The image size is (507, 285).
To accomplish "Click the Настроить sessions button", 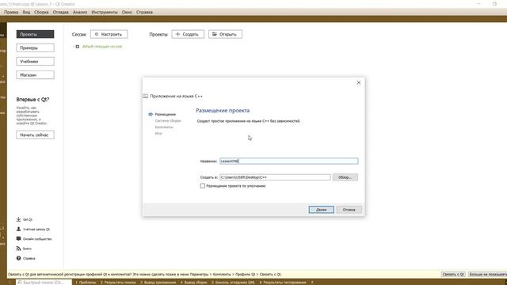I will click(109, 34).
